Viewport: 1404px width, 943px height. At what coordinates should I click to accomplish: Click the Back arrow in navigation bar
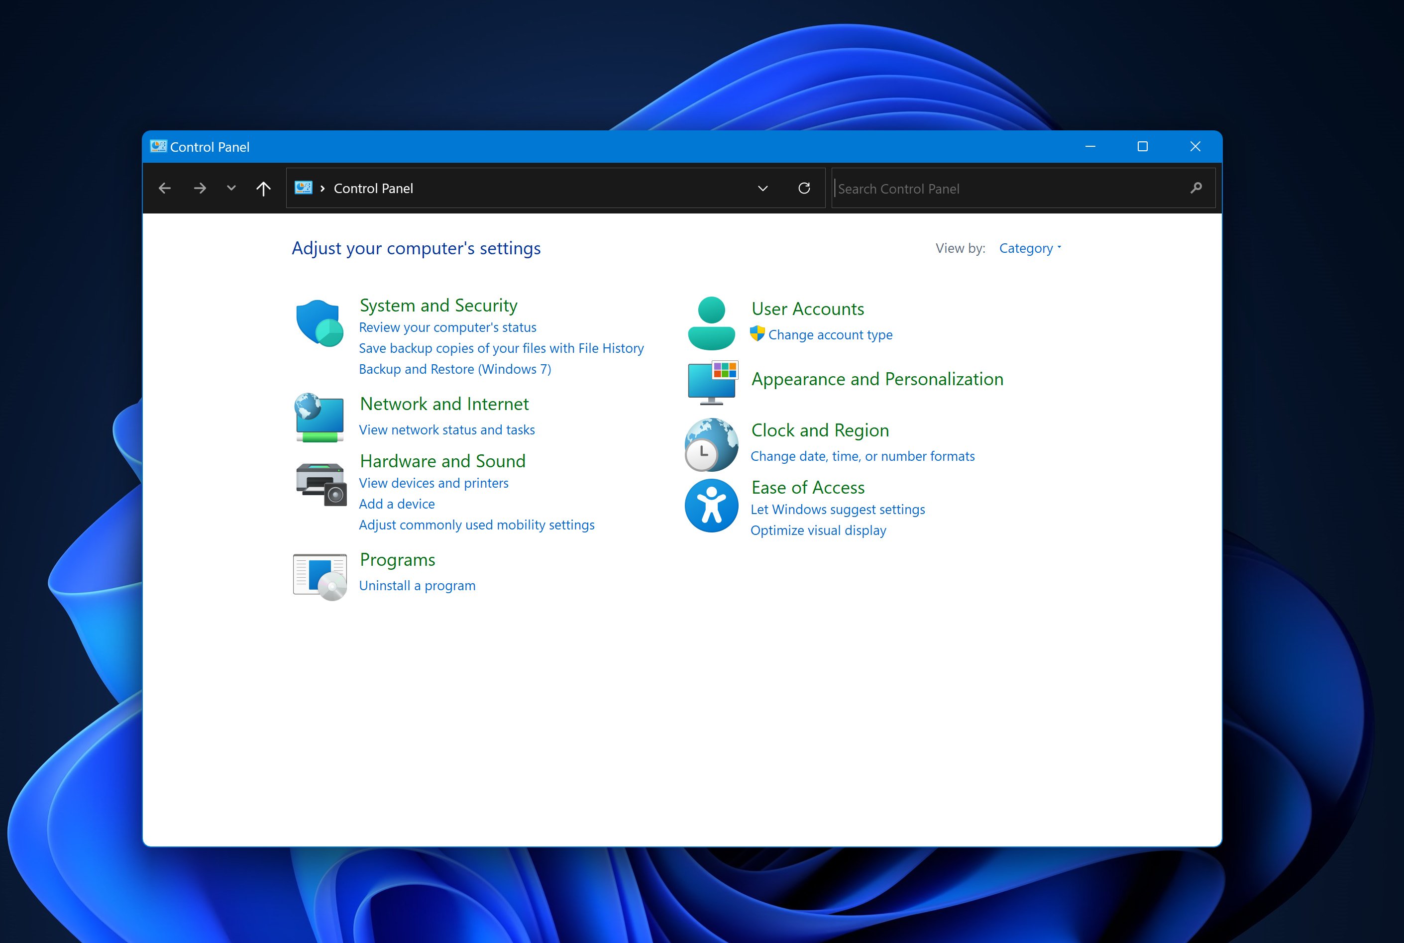(x=165, y=188)
